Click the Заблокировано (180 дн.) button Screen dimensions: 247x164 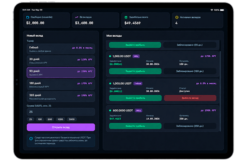[x=190, y=71]
